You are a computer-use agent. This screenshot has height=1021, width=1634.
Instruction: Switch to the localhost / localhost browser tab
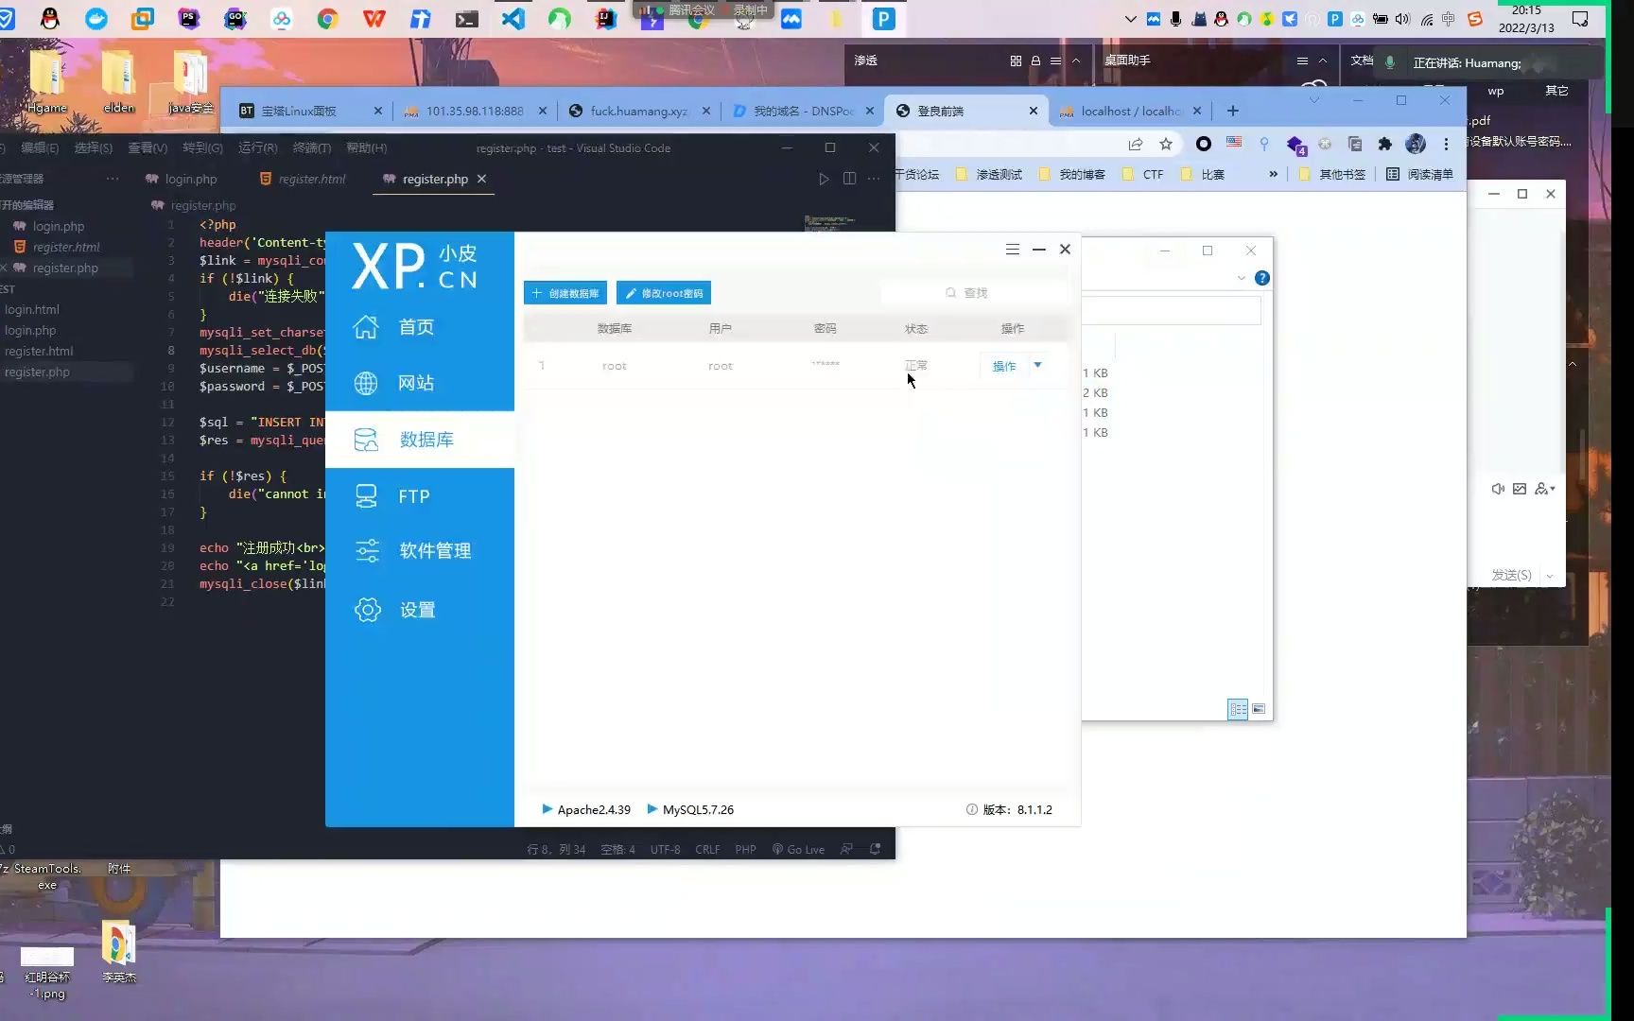point(1131,111)
